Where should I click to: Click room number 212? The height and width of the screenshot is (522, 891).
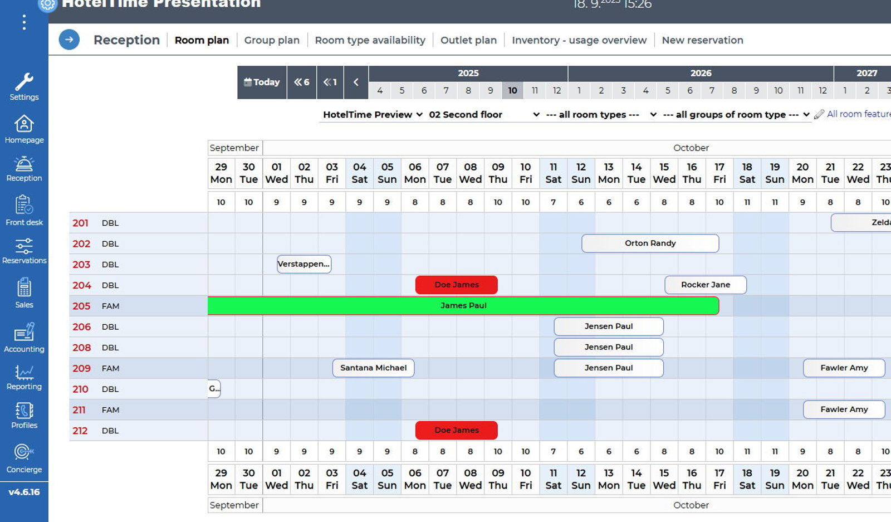pyautogui.click(x=80, y=431)
